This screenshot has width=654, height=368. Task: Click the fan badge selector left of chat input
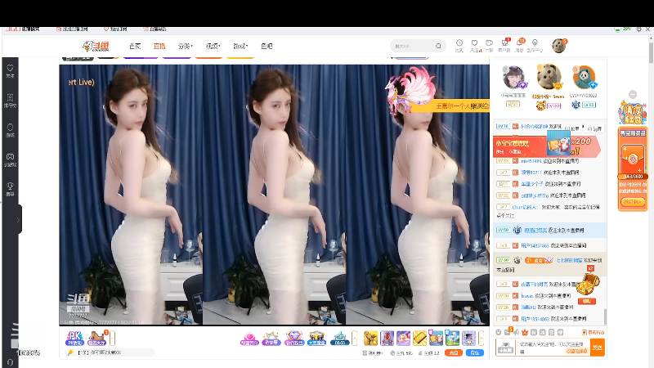point(505,348)
